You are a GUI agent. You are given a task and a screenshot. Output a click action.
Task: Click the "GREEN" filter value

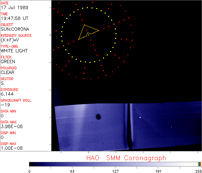[x=8, y=62]
